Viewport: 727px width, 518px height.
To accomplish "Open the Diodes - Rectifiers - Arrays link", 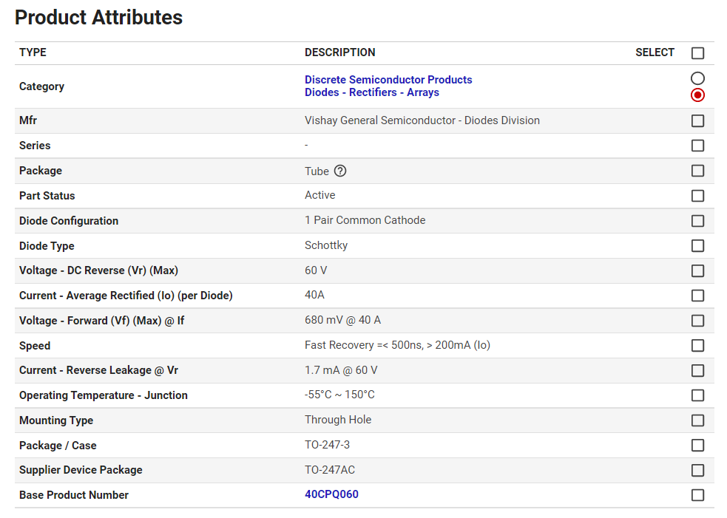I will pos(372,92).
